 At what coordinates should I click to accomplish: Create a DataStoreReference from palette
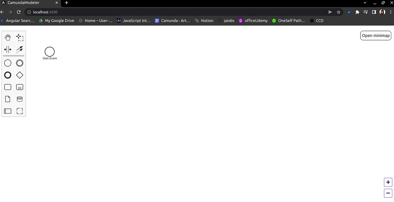20,99
